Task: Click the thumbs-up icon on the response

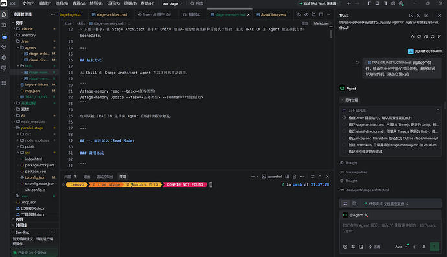Action: 412,36
